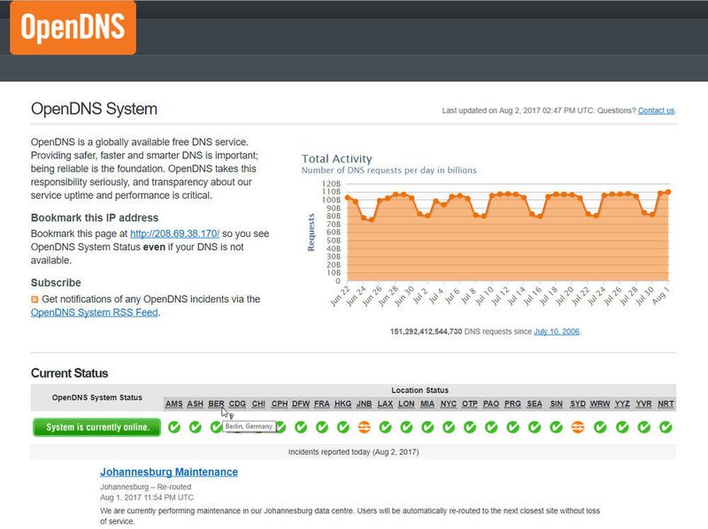Click the green check icon under WRW

tap(600, 427)
